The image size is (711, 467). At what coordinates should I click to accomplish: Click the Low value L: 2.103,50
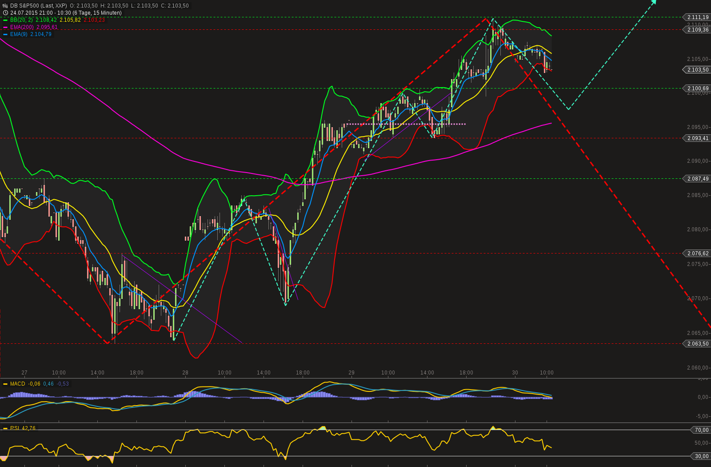tap(144, 6)
